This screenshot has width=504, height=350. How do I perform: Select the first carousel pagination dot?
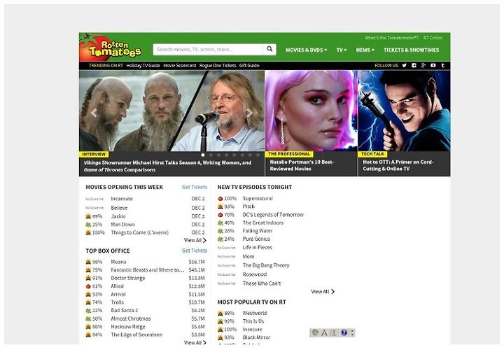coord(203,155)
